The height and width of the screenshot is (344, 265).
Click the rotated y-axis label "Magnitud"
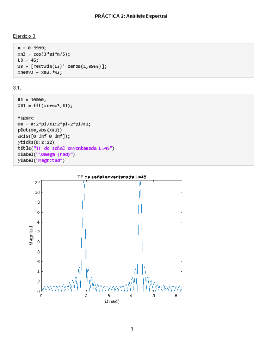(31, 236)
